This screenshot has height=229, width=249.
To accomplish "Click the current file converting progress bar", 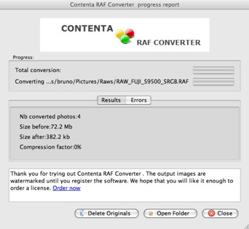I will [213, 82].
